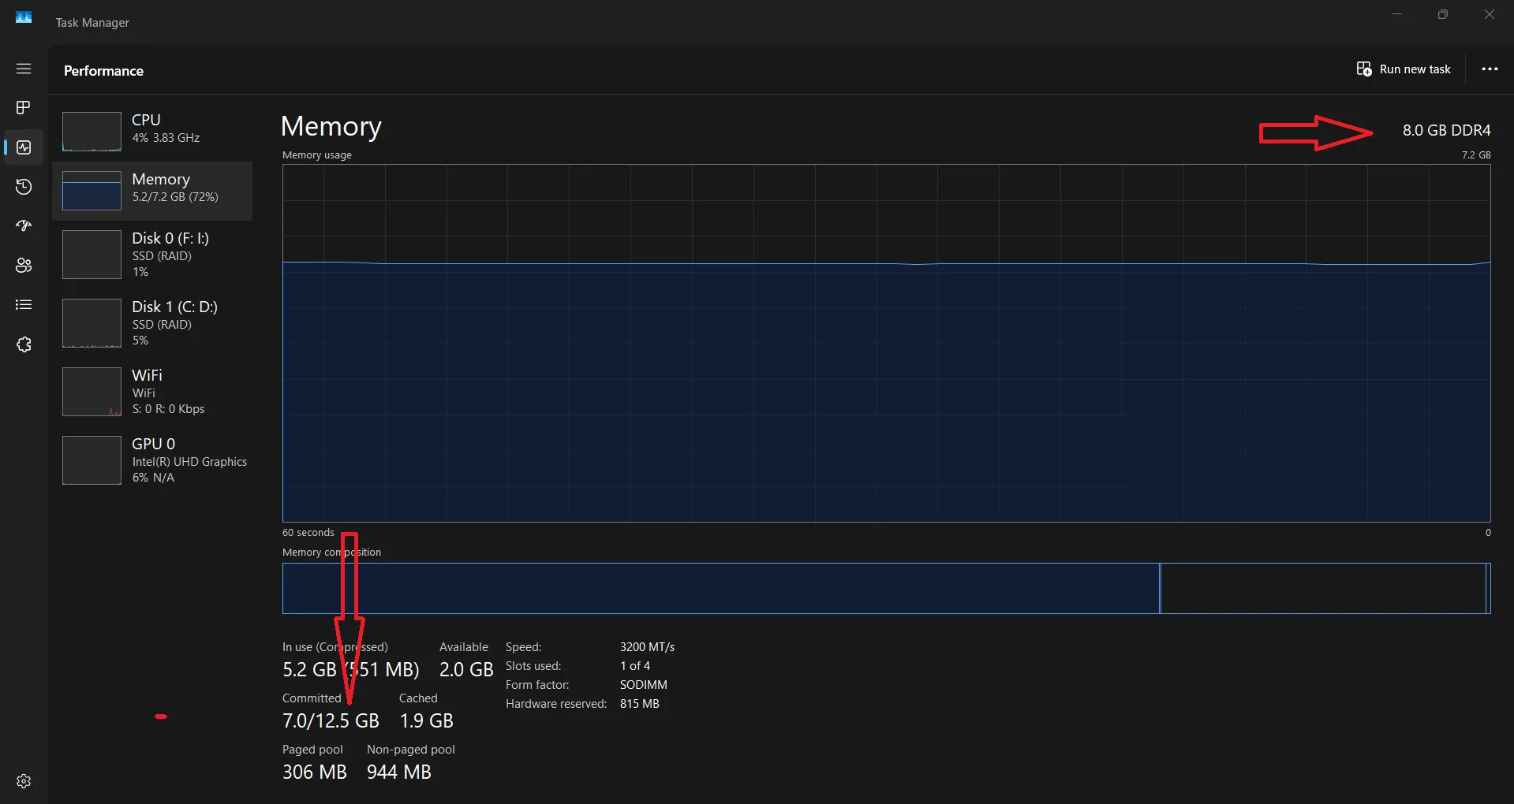
Task: Click the Slots used 1 of 4 value
Action: tap(634, 666)
